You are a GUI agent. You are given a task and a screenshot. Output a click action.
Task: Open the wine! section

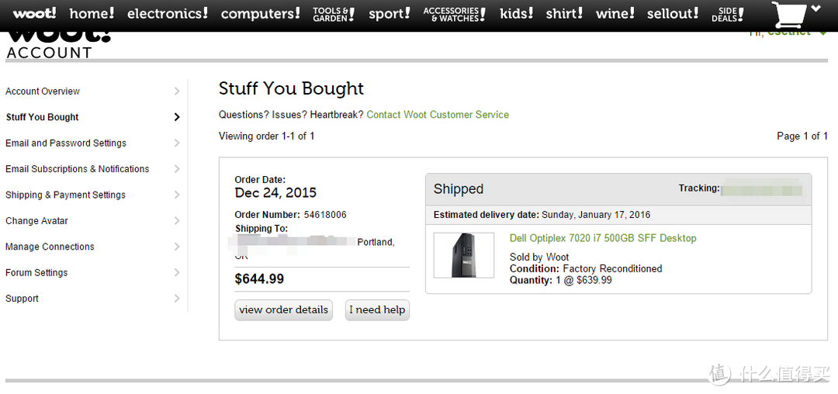(615, 13)
